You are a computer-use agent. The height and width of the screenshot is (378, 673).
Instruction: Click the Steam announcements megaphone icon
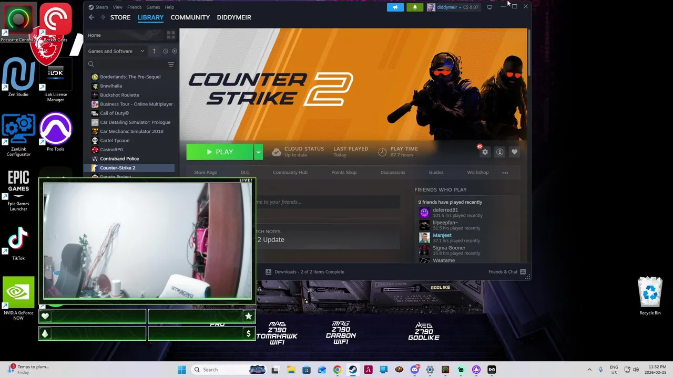coord(395,7)
